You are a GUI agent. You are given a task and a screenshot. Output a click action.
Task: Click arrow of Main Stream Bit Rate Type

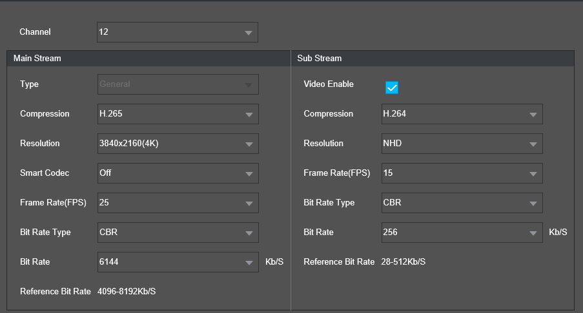pyautogui.click(x=249, y=233)
